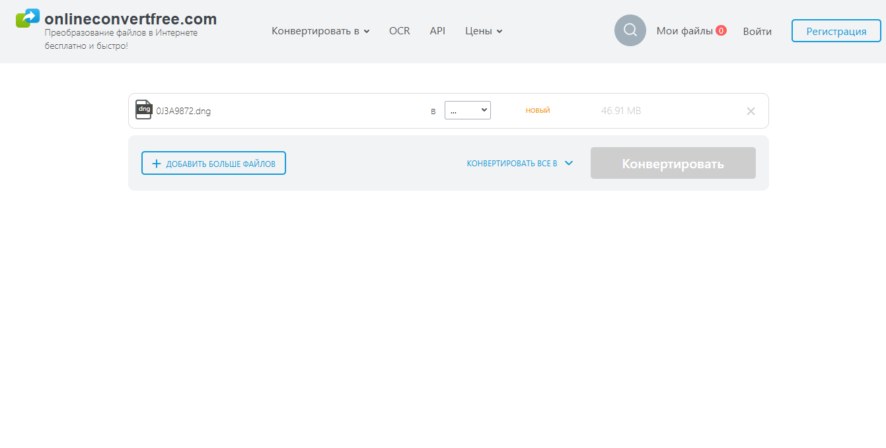Click the gray Конвертировать button

pyautogui.click(x=673, y=163)
